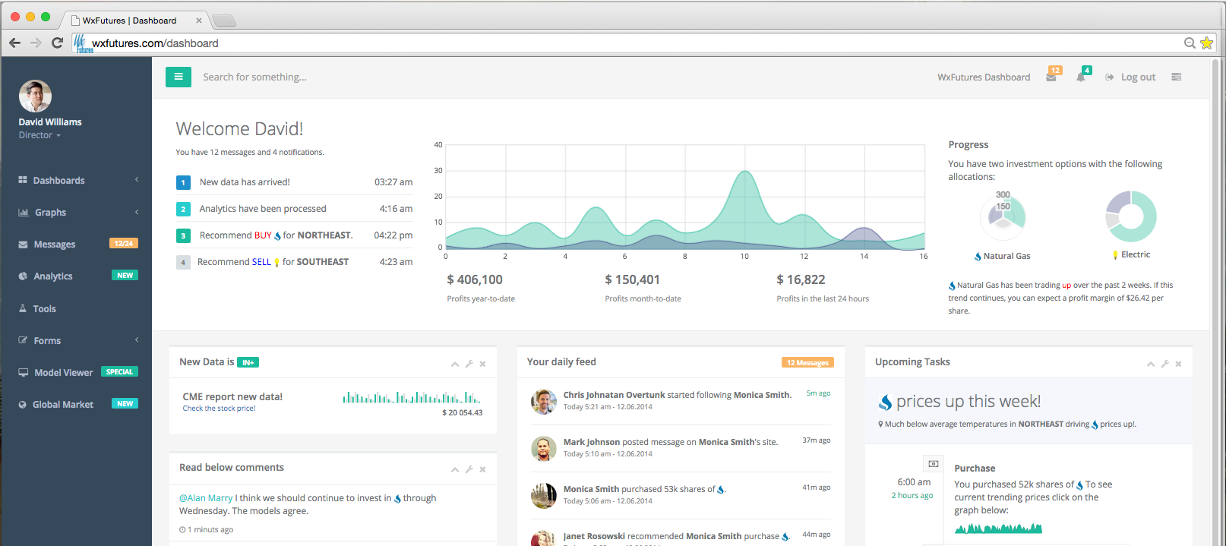Screen dimensions: 1226x546
Task: Click the Natural Gas pie chart
Action: point(1003,215)
